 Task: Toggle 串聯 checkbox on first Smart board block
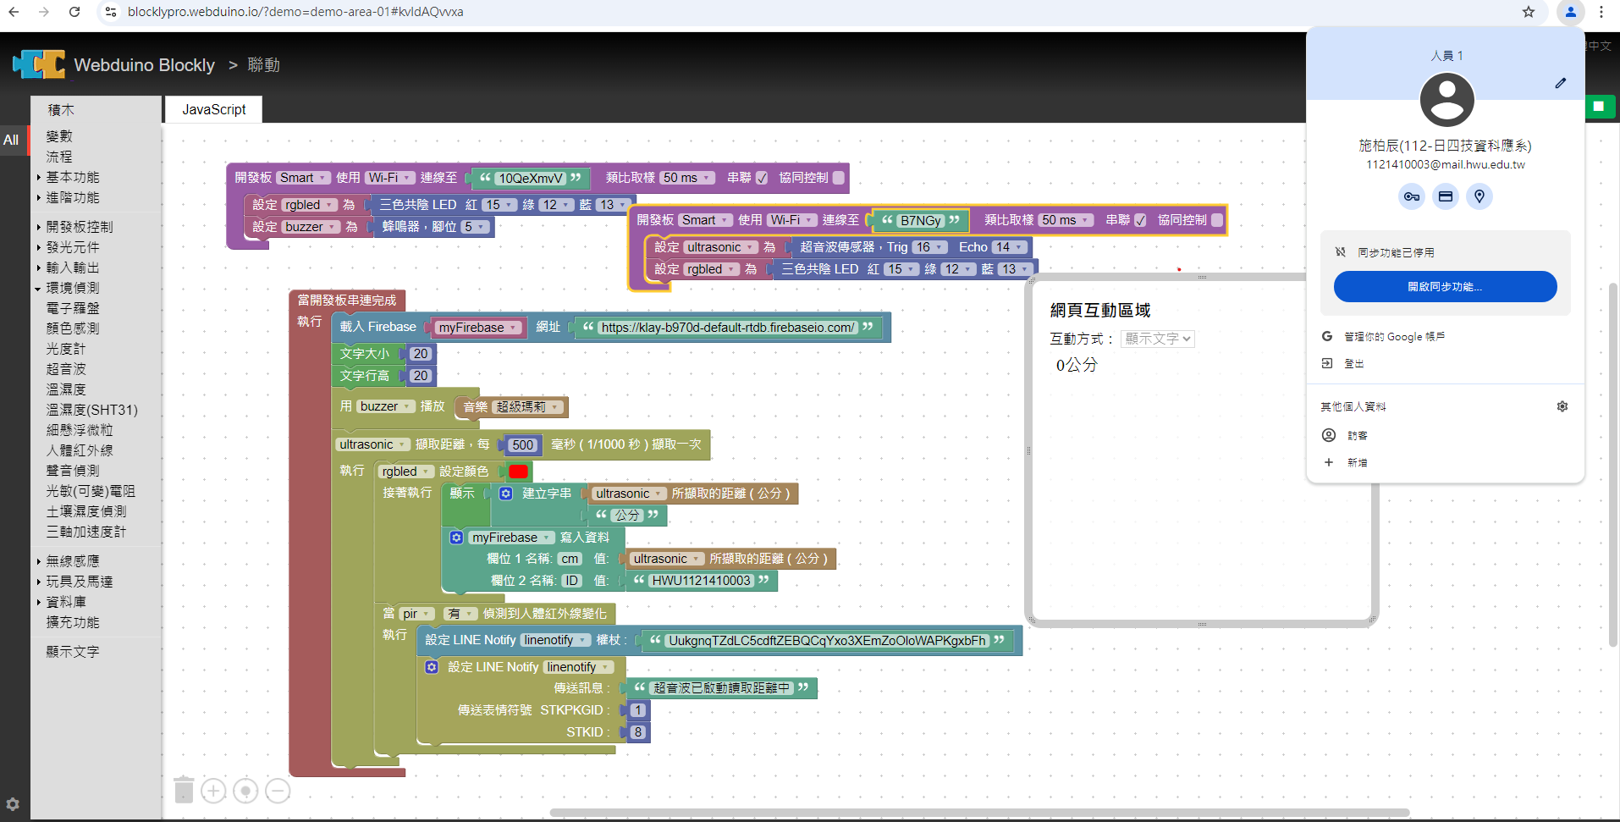[762, 178]
